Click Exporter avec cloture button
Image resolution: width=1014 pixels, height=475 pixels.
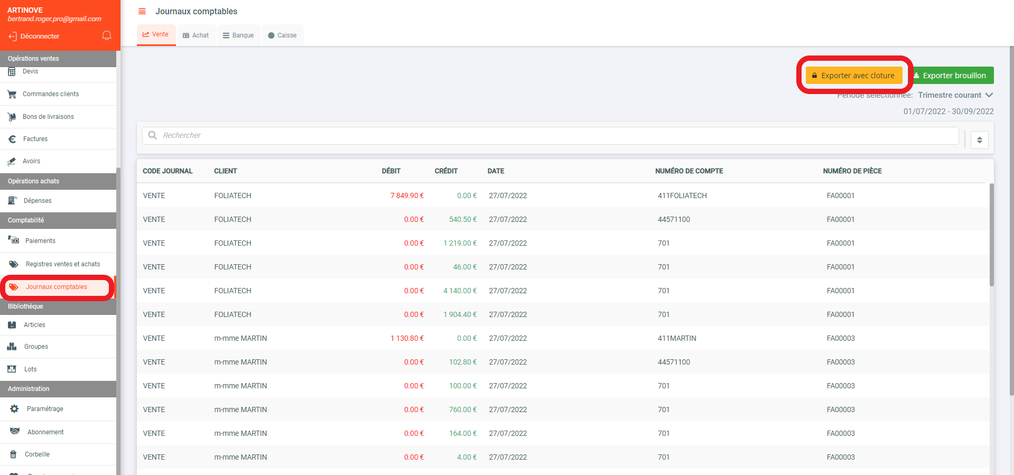pos(853,76)
